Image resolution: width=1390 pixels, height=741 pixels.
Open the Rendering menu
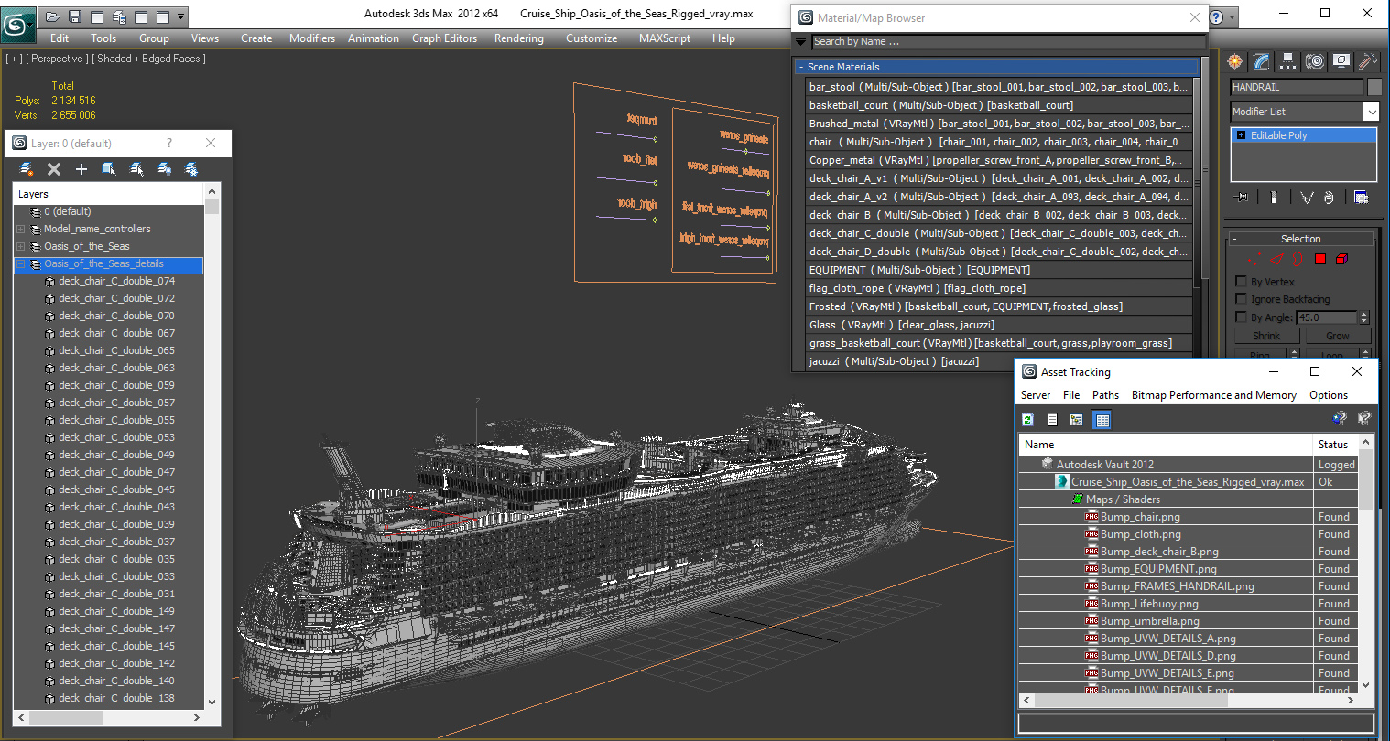click(x=519, y=38)
